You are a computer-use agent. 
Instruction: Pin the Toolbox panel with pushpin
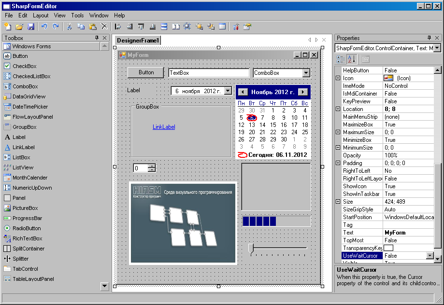point(97,38)
